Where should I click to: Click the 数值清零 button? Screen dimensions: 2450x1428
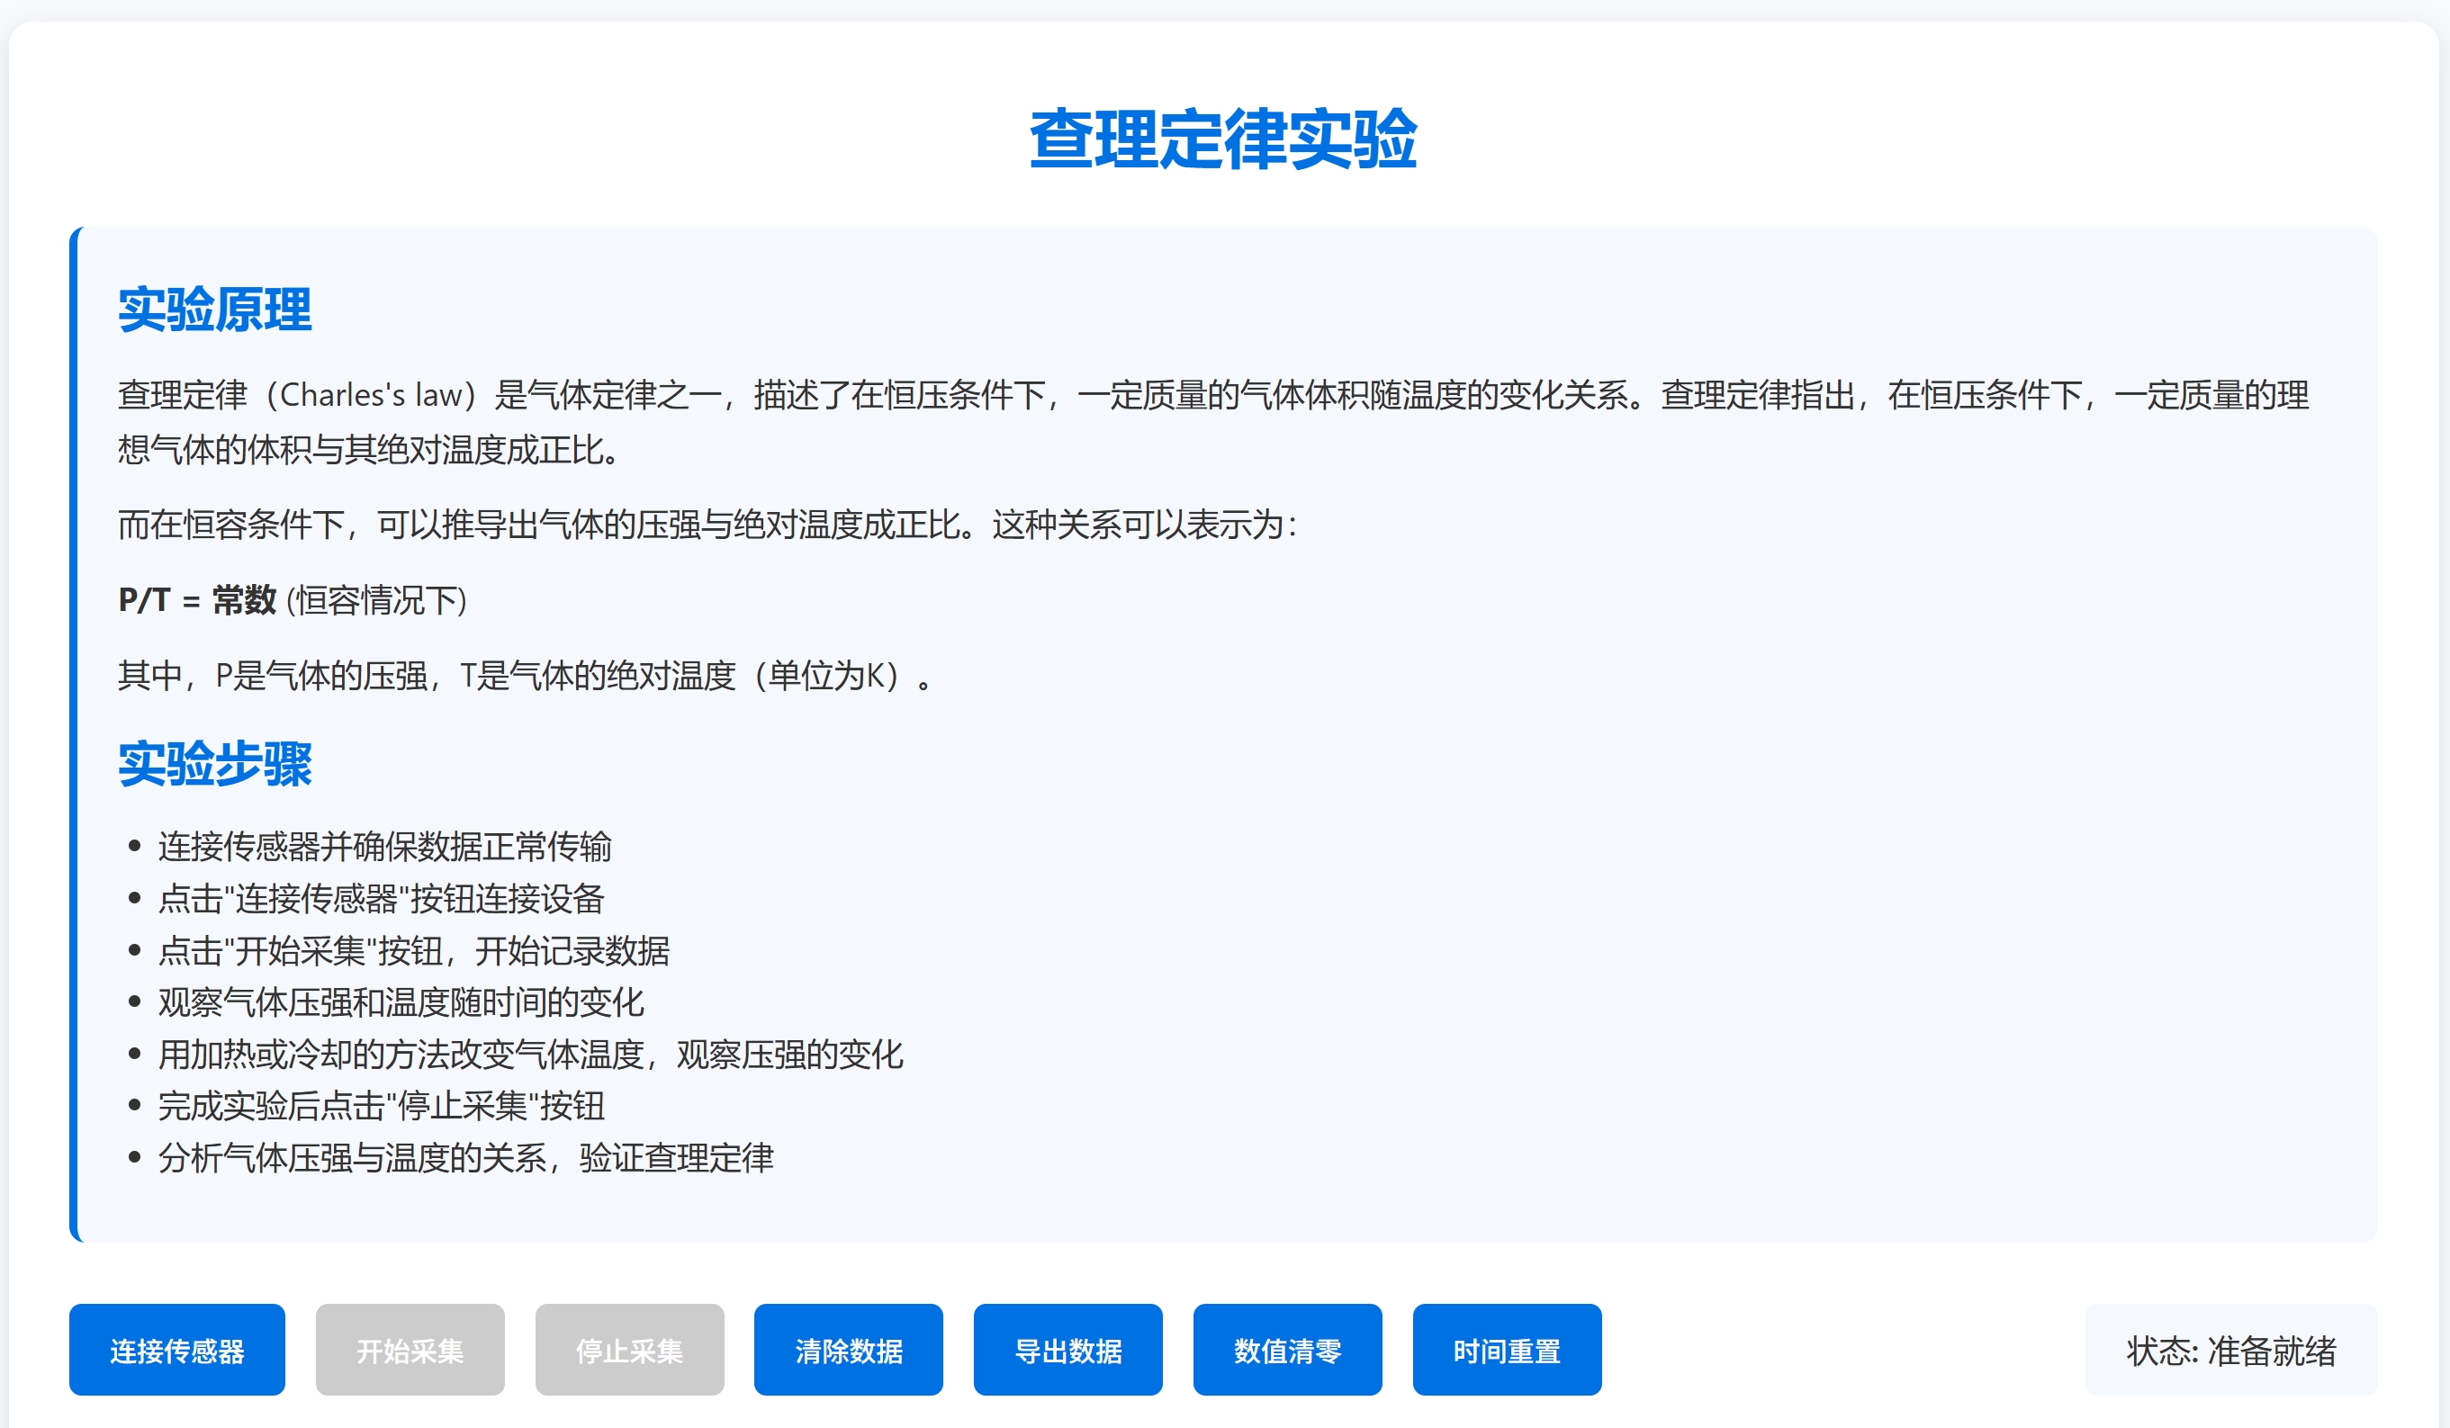tap(1286, 1351)
